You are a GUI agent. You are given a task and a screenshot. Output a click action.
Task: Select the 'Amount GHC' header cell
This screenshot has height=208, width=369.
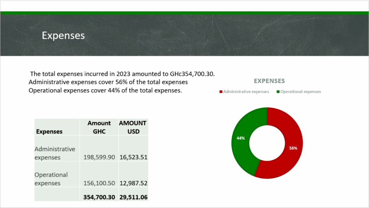coord(99,127)
